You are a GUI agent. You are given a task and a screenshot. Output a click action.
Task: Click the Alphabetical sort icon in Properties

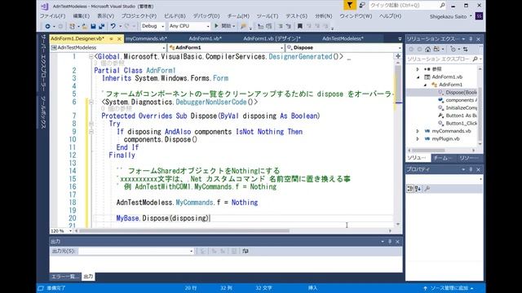click(x=418, y=189)
